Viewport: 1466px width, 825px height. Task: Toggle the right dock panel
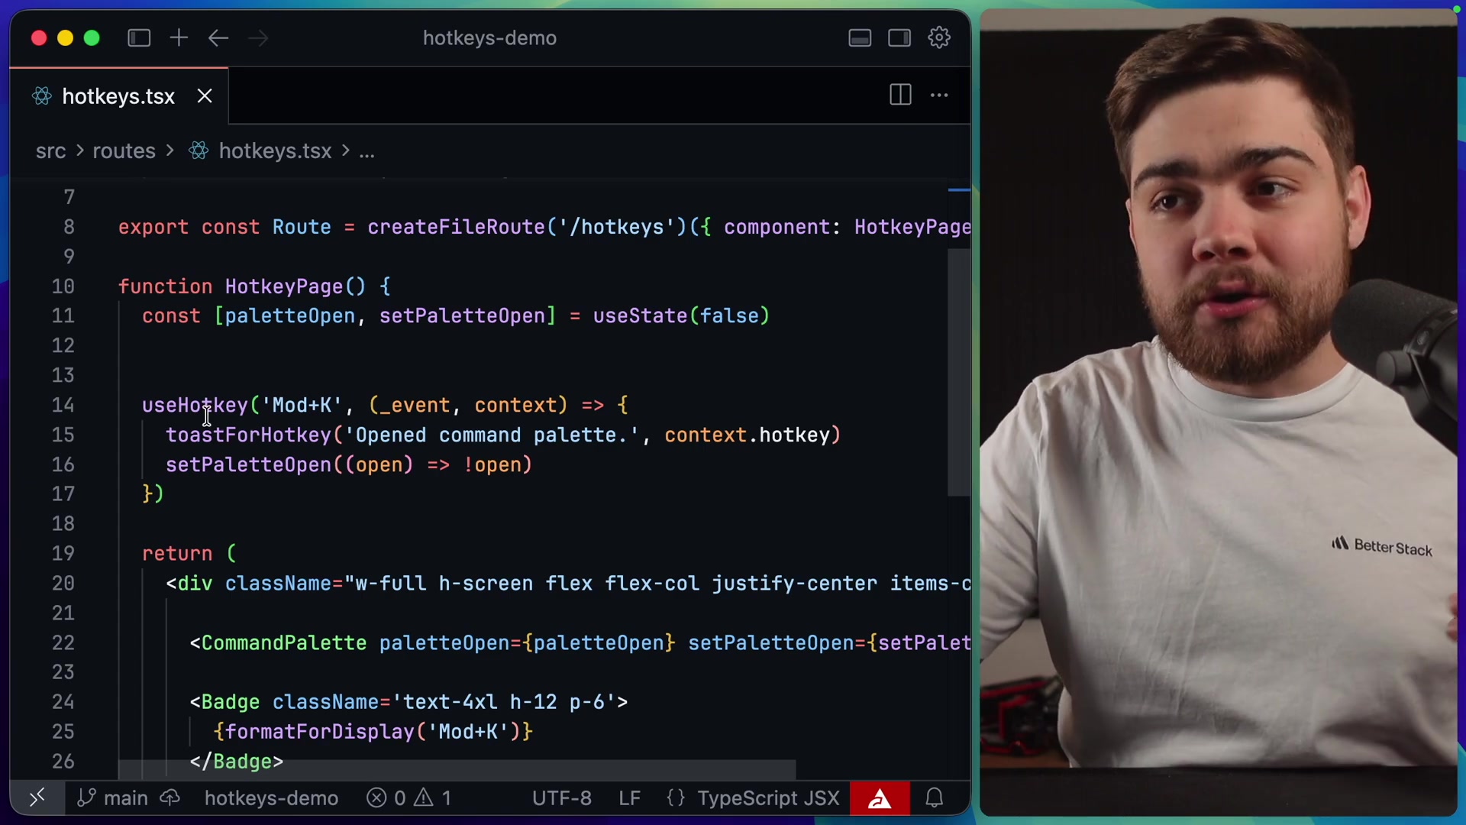pos(899,37)
